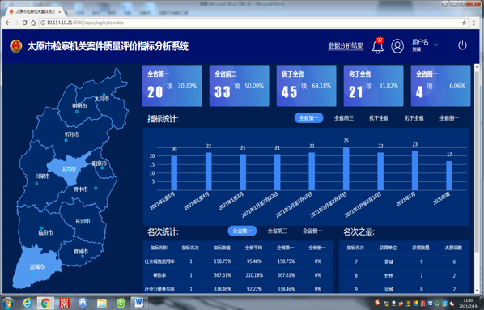Open Chrome from the Windows taskbar
The width and height of the screenshot is (484, 310).
(x=45, y=304)
